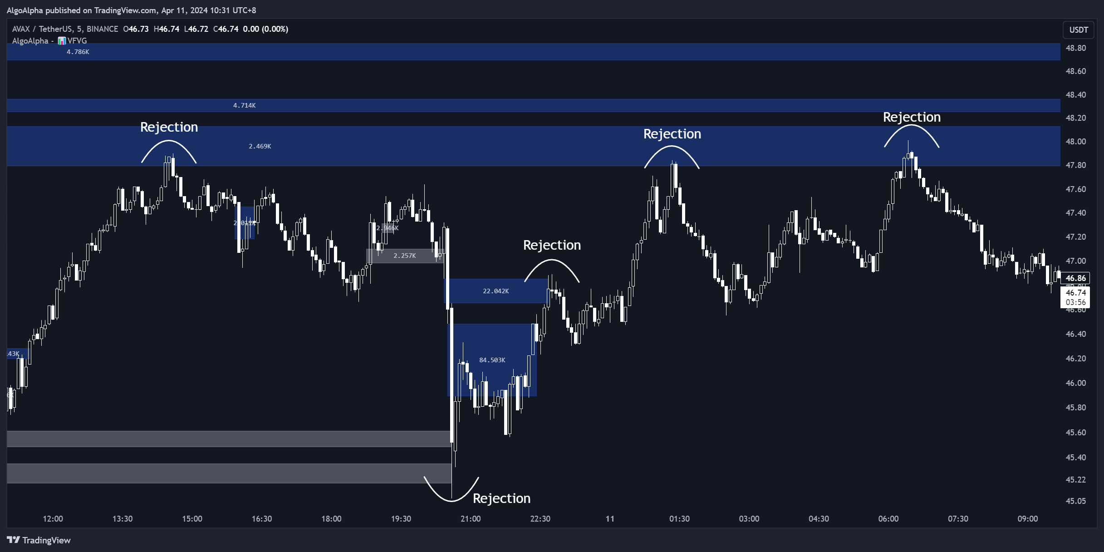
Task: Click the 19:30 time axis label
Action: (401, 519)
